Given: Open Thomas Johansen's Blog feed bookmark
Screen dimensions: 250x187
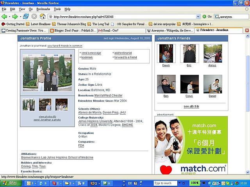Looking at the screenshot, I should click(69, 24).
